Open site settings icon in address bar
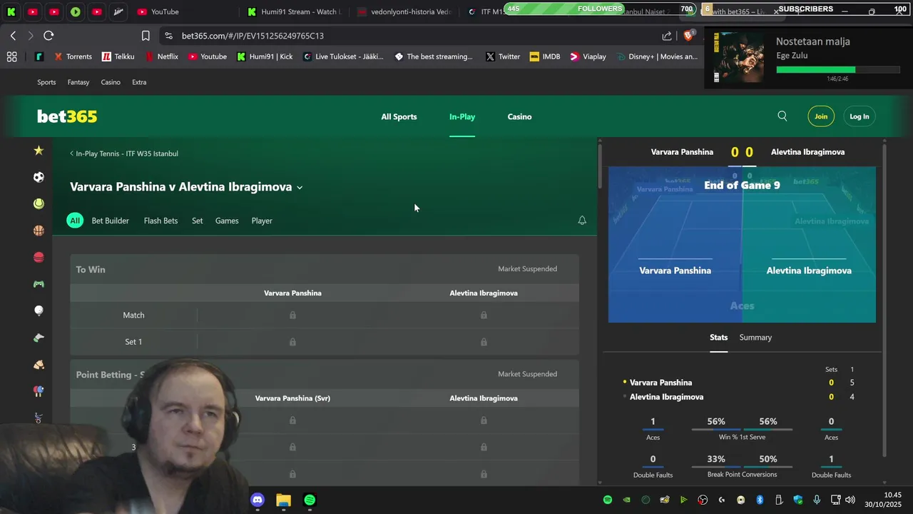Screen dimensions: 913x514 [x=168, y=36]
